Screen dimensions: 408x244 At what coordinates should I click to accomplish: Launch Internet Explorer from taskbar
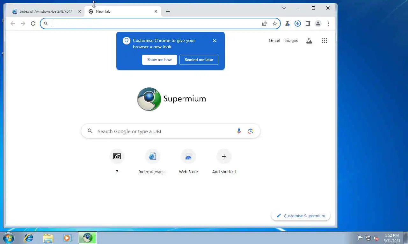point(29,238)
